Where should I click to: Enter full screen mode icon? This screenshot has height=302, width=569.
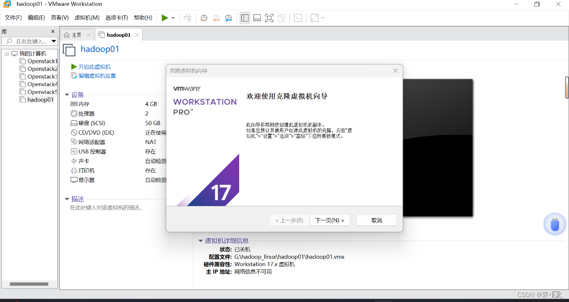click(x=269, y=18)
